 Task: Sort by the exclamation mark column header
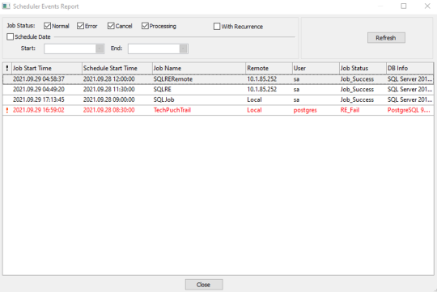[x=7, y=68]
